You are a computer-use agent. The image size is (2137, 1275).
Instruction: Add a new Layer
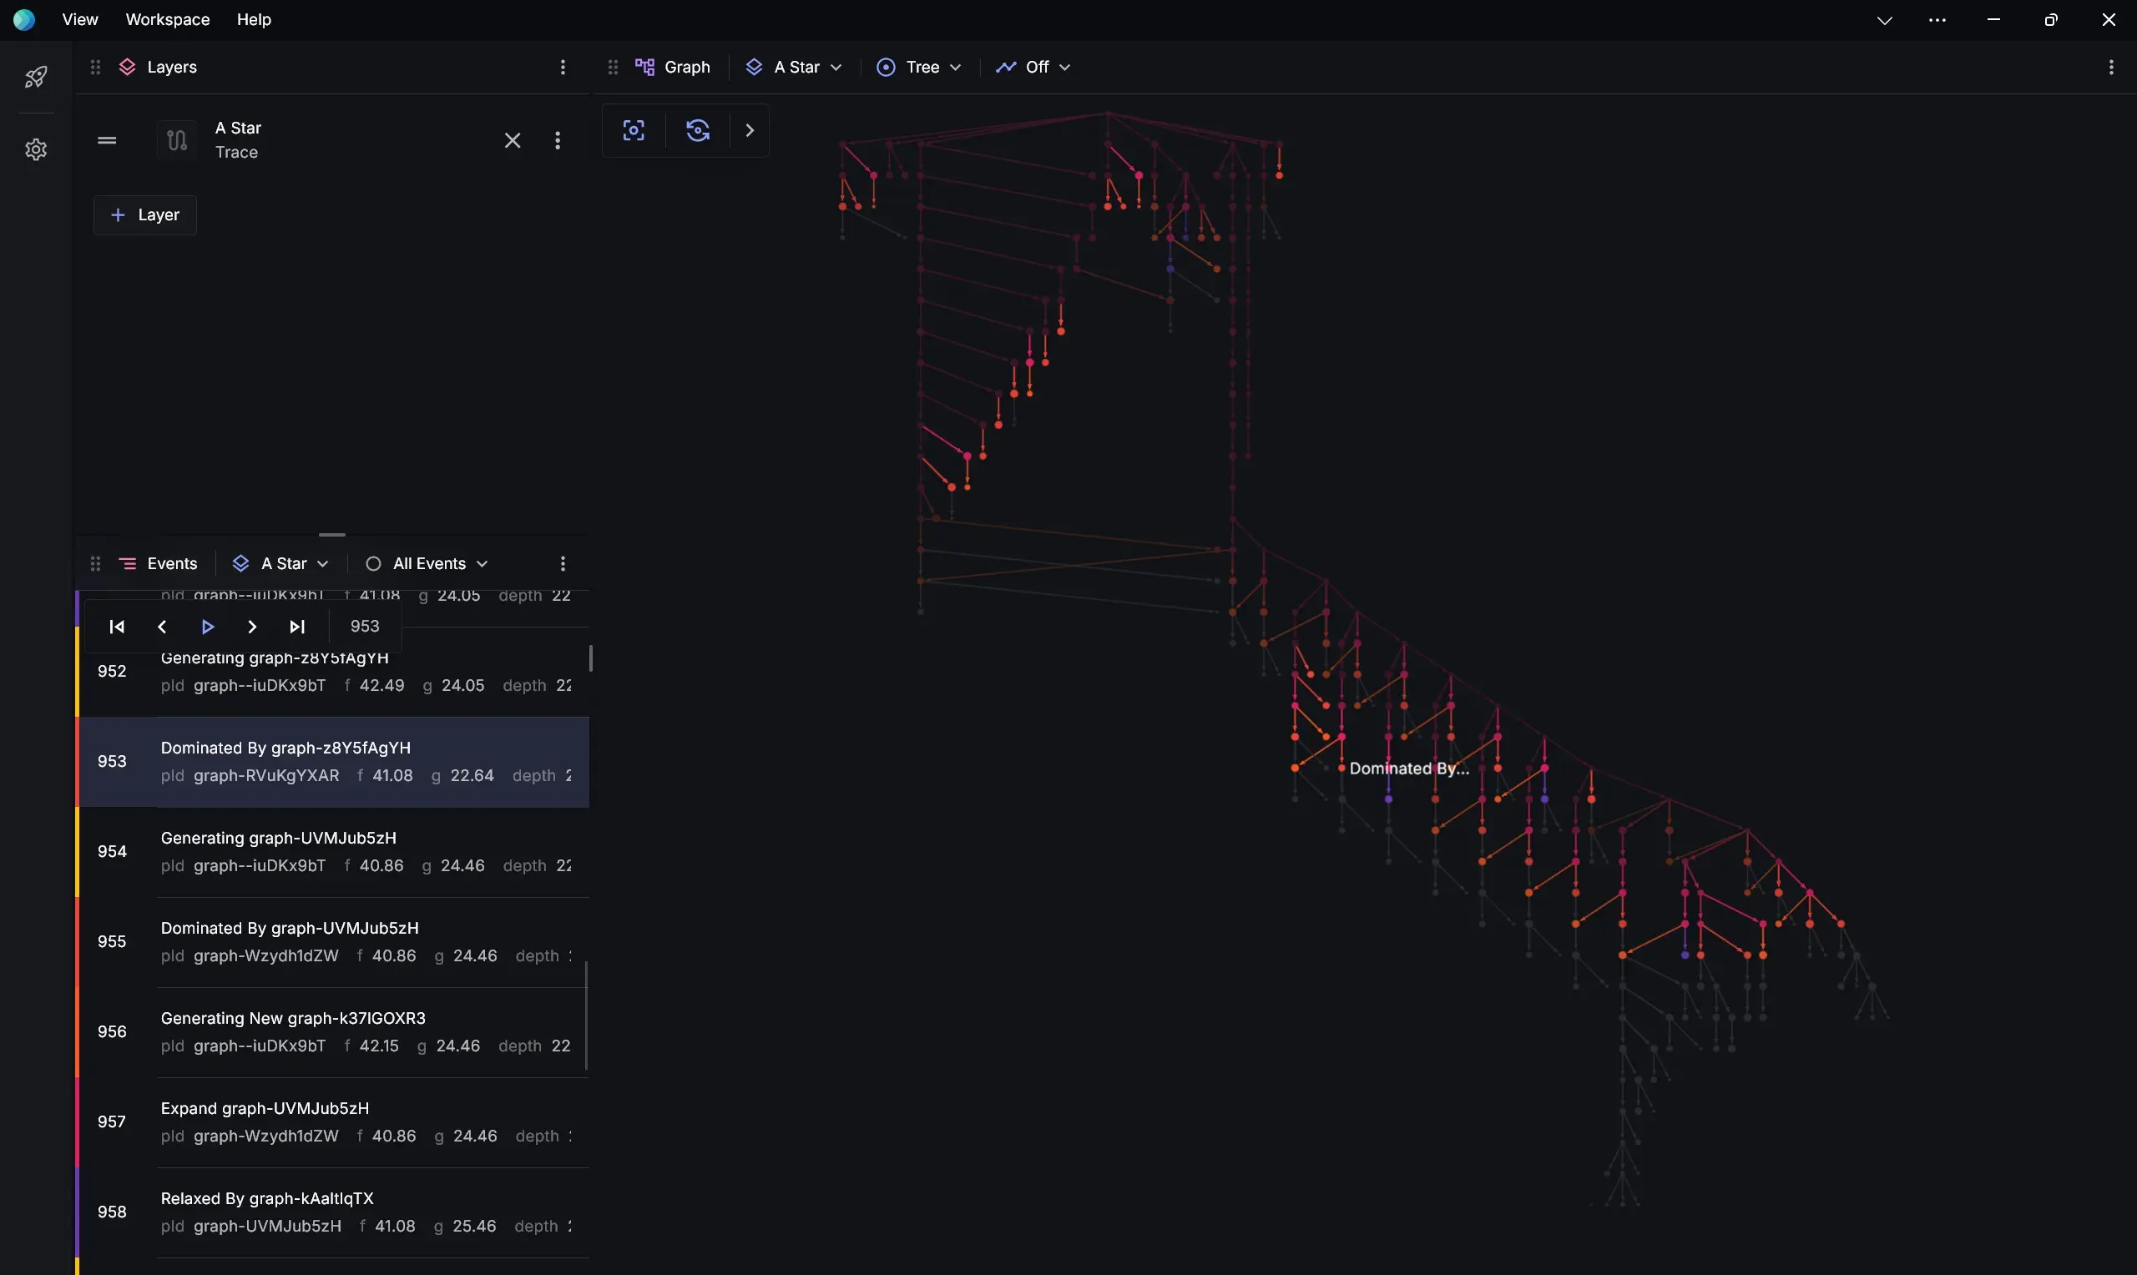tap(145, 214)
